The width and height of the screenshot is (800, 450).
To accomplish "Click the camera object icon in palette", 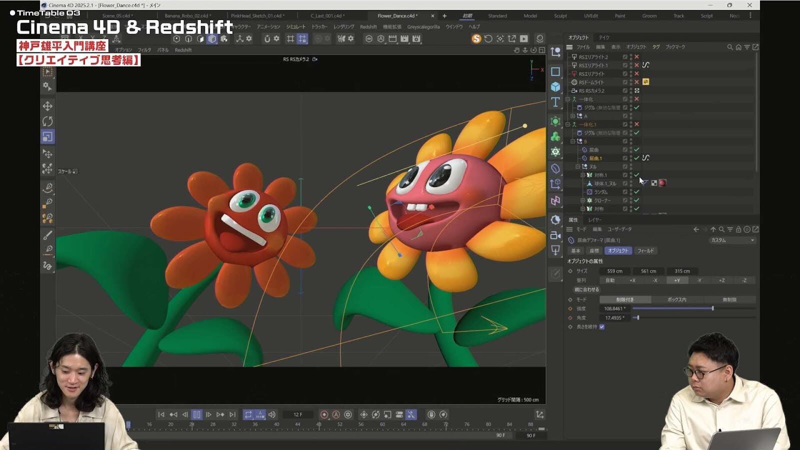I will 555,235.
